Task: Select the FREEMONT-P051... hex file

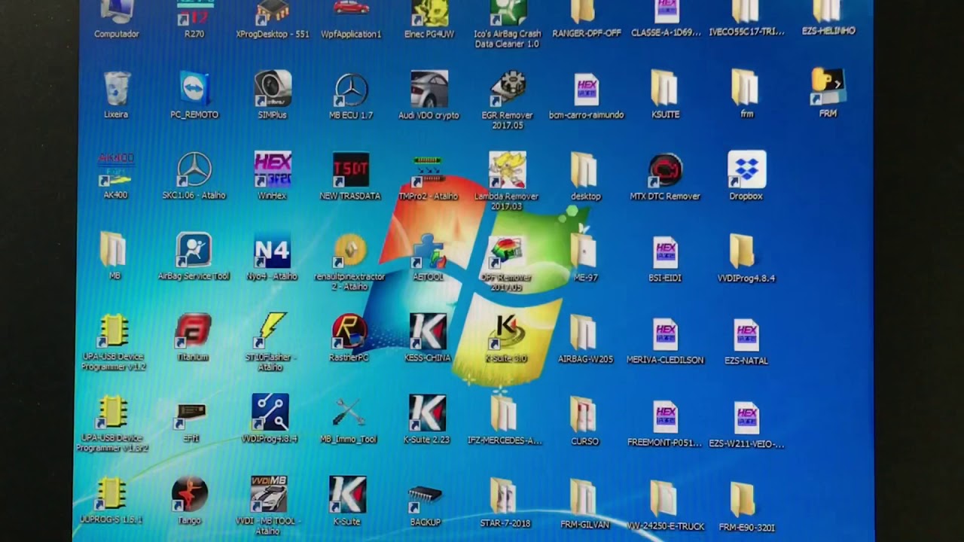Action: [x=665, y=423]
